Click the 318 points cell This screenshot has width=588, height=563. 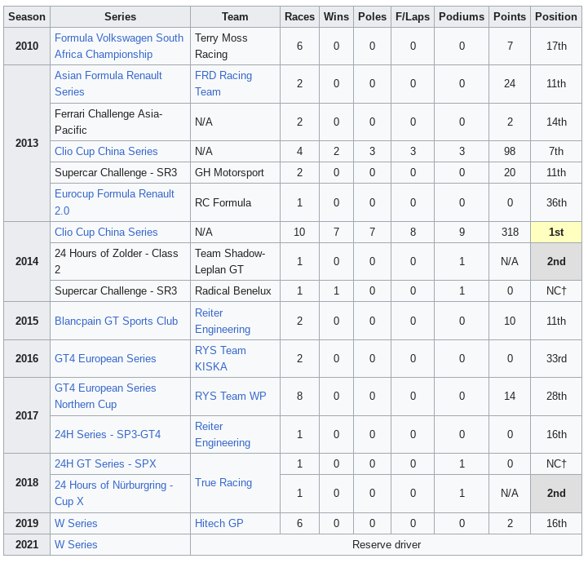click(x=510, y=233)
